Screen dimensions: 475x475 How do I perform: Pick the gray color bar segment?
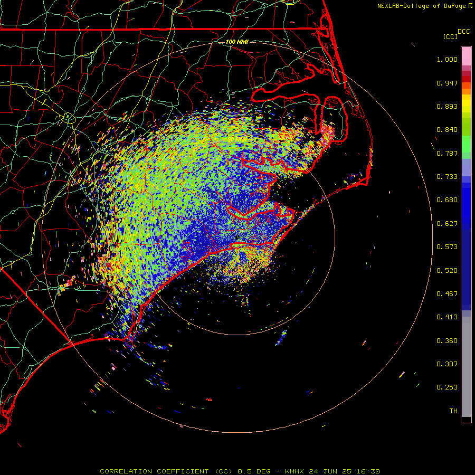(x=466, y=367)
